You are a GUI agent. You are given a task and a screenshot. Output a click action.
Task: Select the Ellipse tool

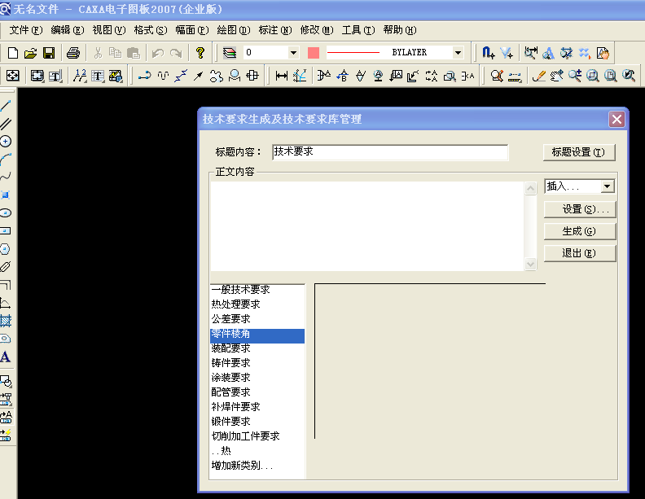(6, 213)
